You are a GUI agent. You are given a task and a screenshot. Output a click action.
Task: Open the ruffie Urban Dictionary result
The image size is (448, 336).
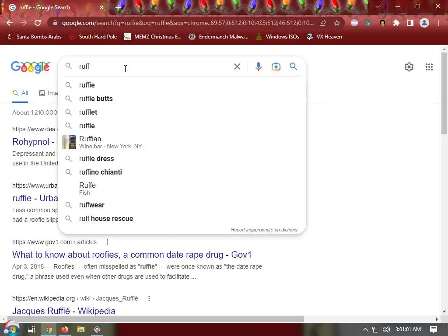[x=35, y=198]
